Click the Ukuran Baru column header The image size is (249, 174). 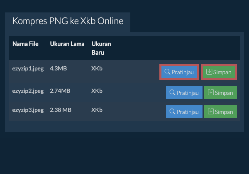coord(101,48)
